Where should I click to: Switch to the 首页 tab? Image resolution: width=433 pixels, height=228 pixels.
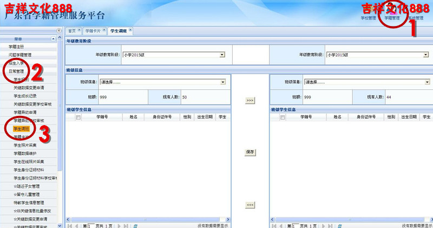(72, 31)
